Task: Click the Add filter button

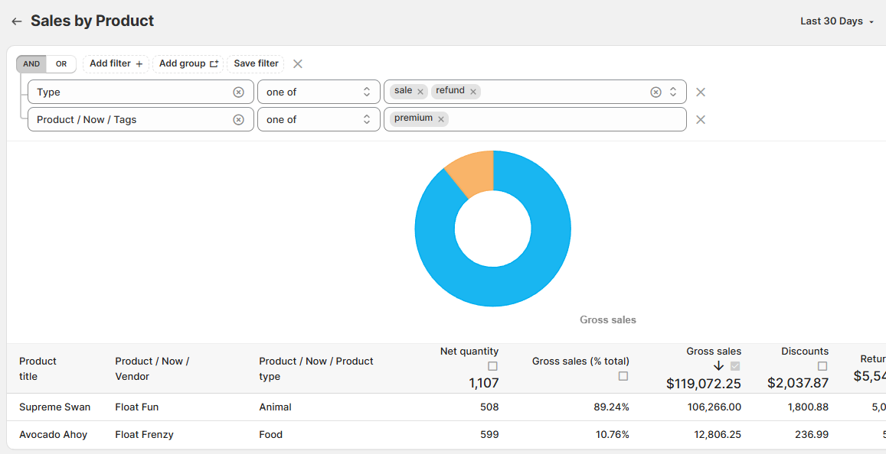Action: (x=116, y=63)
